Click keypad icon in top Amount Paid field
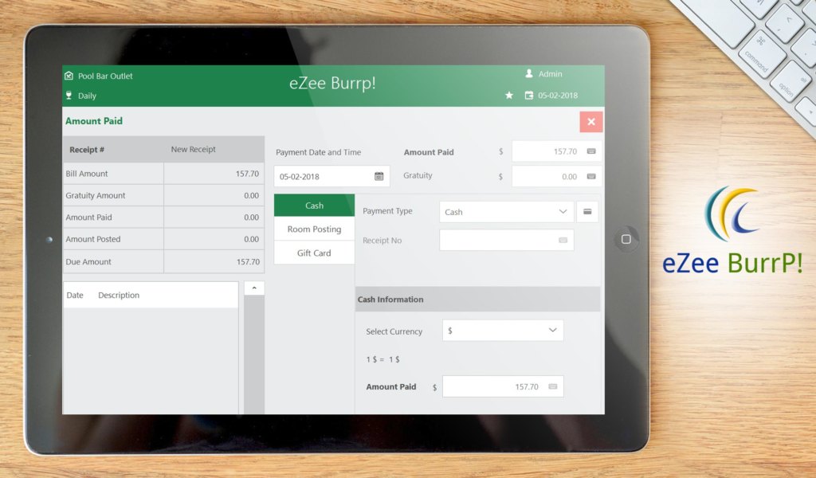 pyautogui.click(x=591, y=151)
